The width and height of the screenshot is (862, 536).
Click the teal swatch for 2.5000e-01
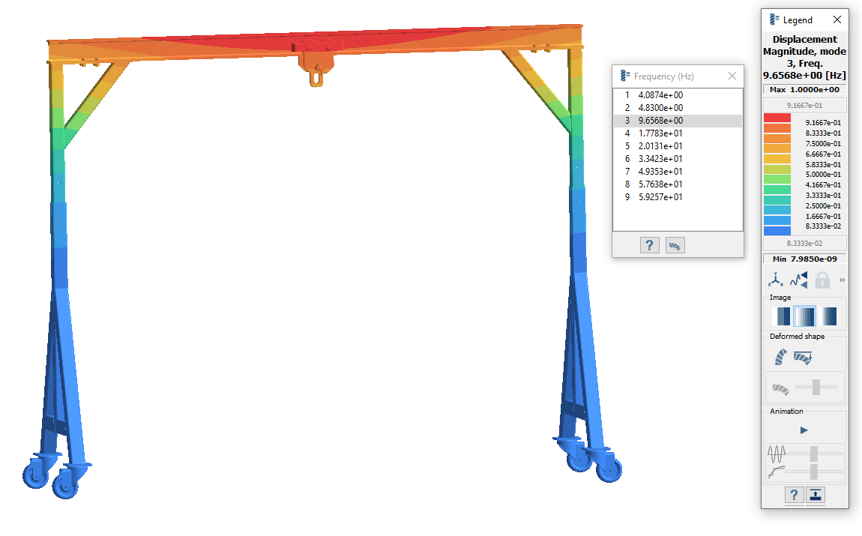pos(777,200)
